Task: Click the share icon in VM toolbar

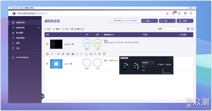Action: 91,54
